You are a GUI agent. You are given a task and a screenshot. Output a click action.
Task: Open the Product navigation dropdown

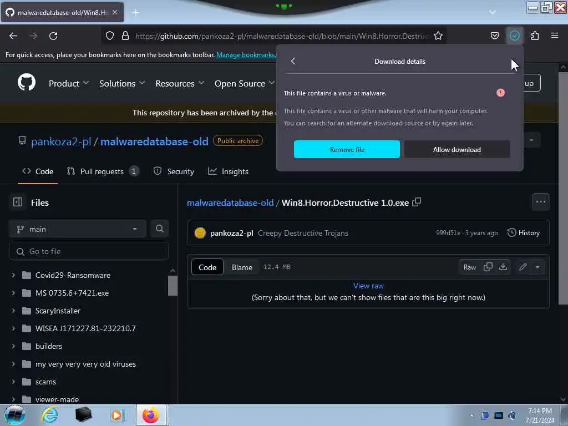[x=69, y=83]
